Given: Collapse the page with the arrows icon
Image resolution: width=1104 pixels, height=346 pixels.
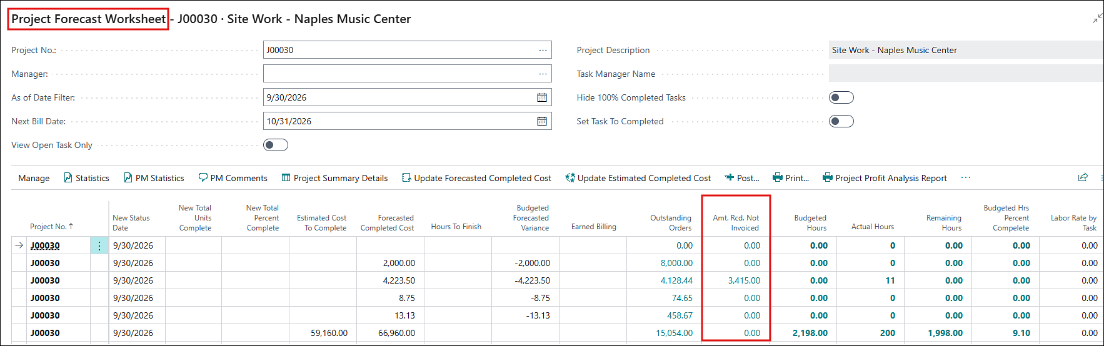Looking at the screenshot, I should click(x=1097, y=19).
